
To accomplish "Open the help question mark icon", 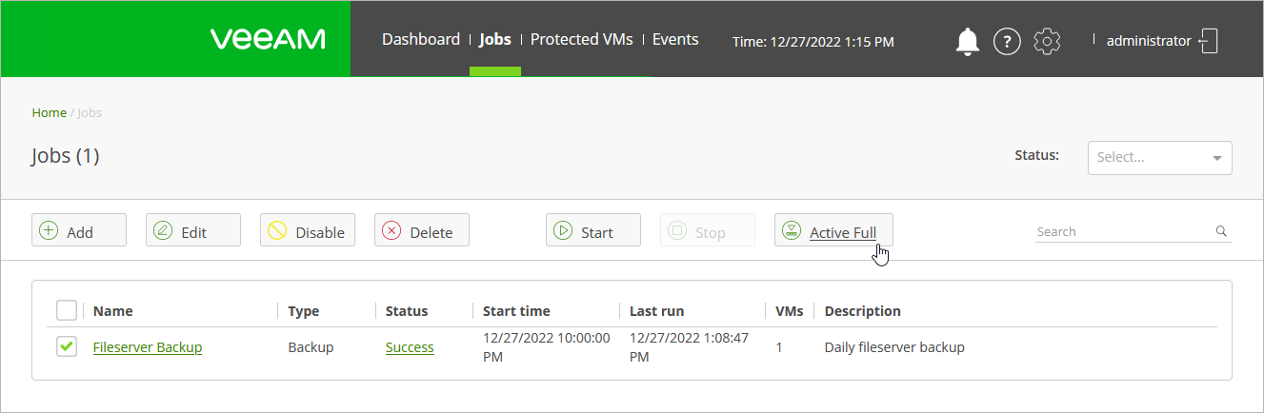I will tap(1008, 41).
